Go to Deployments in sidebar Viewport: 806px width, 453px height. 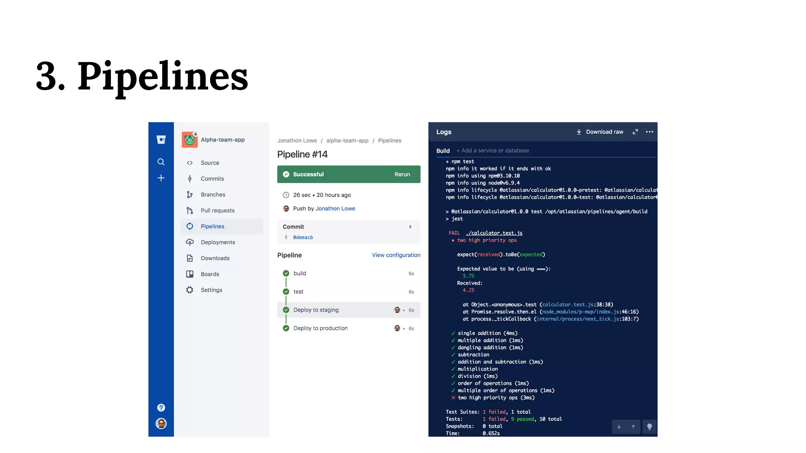click(218, 243)
